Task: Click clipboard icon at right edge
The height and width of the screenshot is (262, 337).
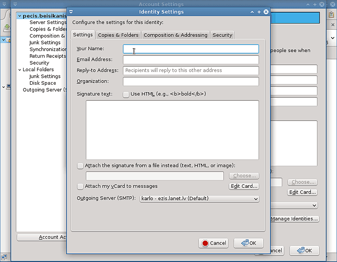Action: point(331,14)
